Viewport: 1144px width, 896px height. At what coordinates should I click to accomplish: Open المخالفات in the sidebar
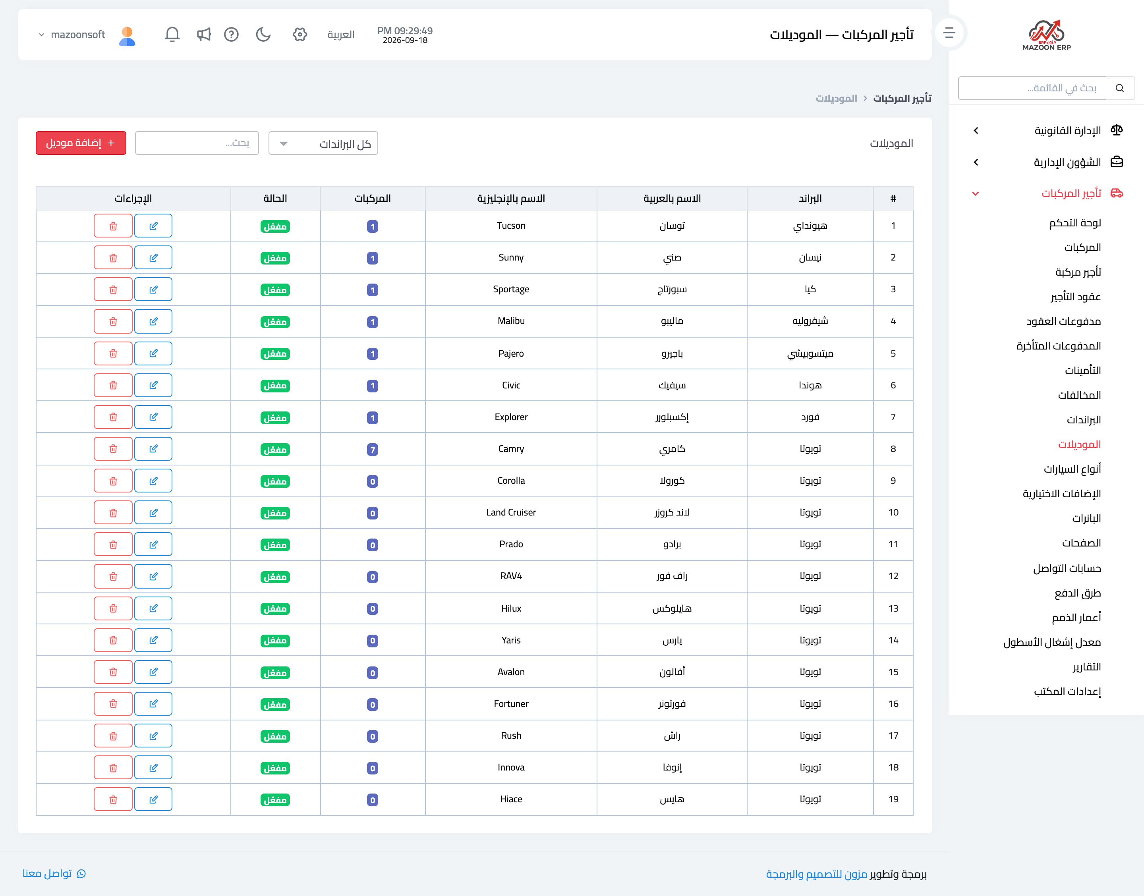pyautogui.click(x=1079, y=395)
